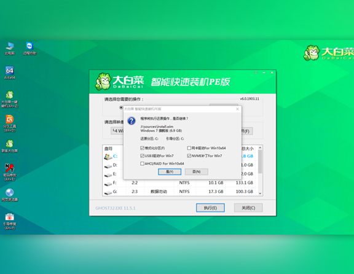Click the partition list scrollbar up arrow

(260, 147)
